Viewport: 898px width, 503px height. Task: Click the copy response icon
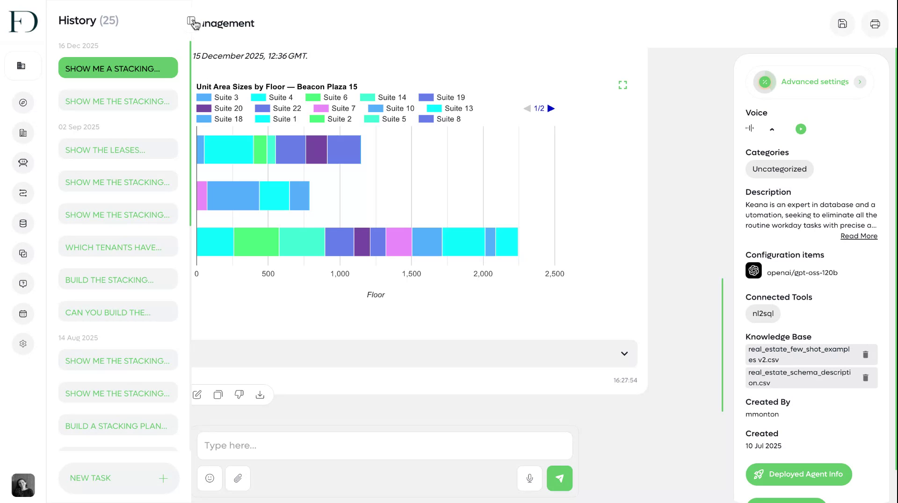(218, 395)
